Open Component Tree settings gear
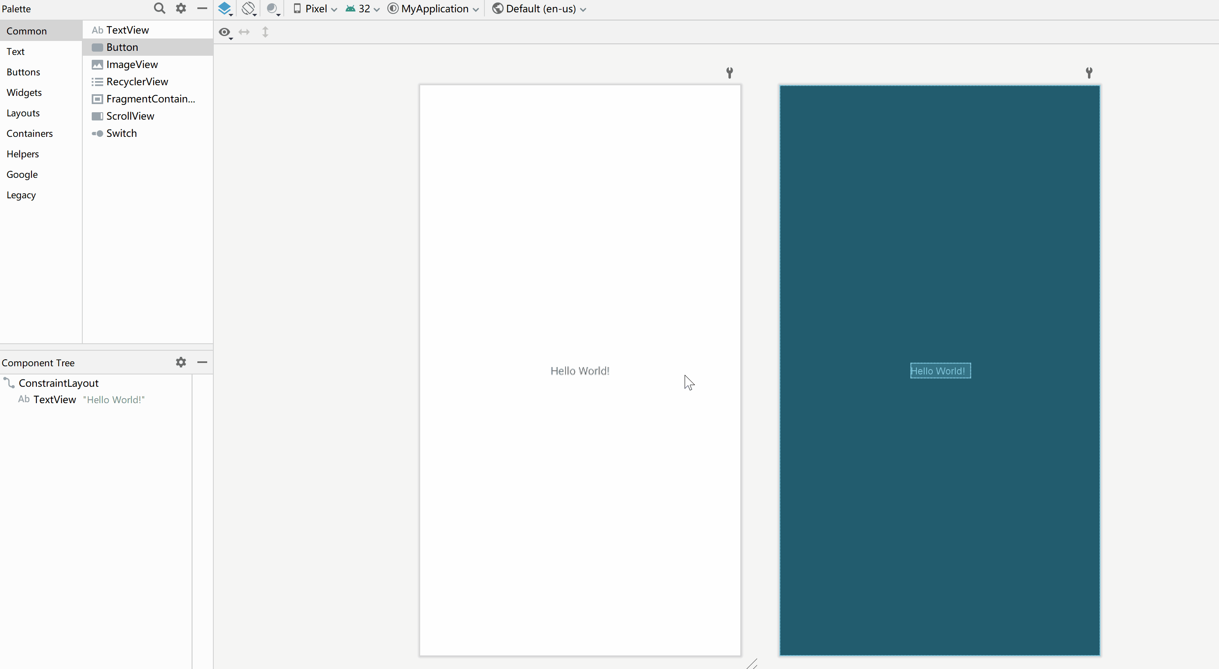The height and width of the screenshot is (669, 1219). point(181,362)
